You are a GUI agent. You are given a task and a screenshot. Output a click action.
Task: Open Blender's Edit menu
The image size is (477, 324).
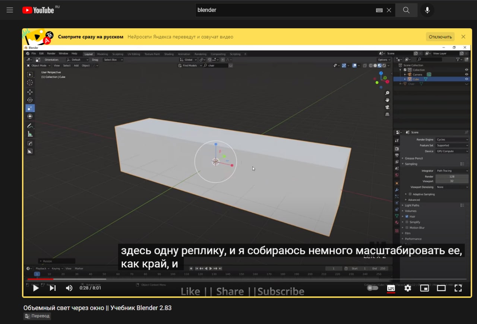click(41, 54)
